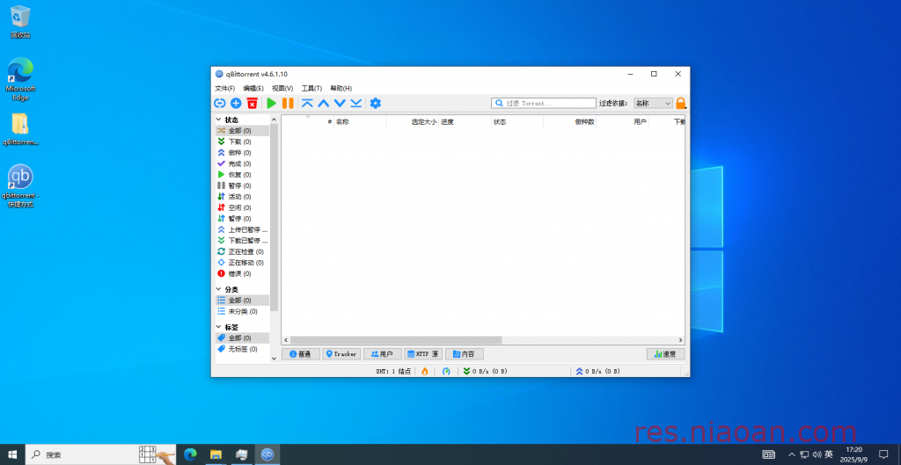901x465 pixels.
Task: Select 暂停 (0) filter with gray pause icon
Action: (x=242, y=185)
